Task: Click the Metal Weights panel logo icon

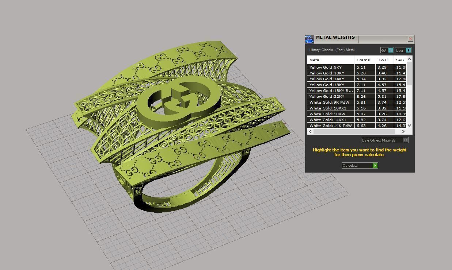Action: [309, 39]
